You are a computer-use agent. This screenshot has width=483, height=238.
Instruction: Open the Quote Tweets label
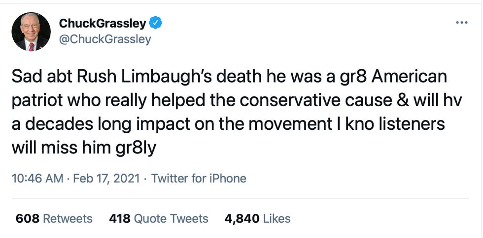pyautogui.click(x=172, y=218)
